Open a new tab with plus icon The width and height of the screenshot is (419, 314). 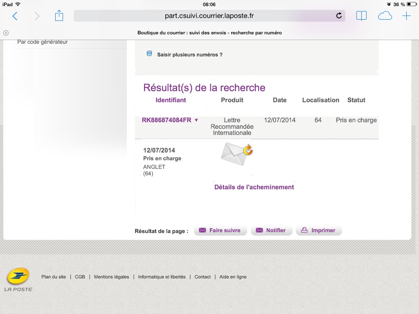[x=406, y=16]
